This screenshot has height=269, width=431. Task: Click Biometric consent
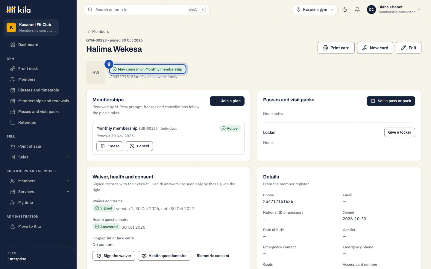coord(213,256)
